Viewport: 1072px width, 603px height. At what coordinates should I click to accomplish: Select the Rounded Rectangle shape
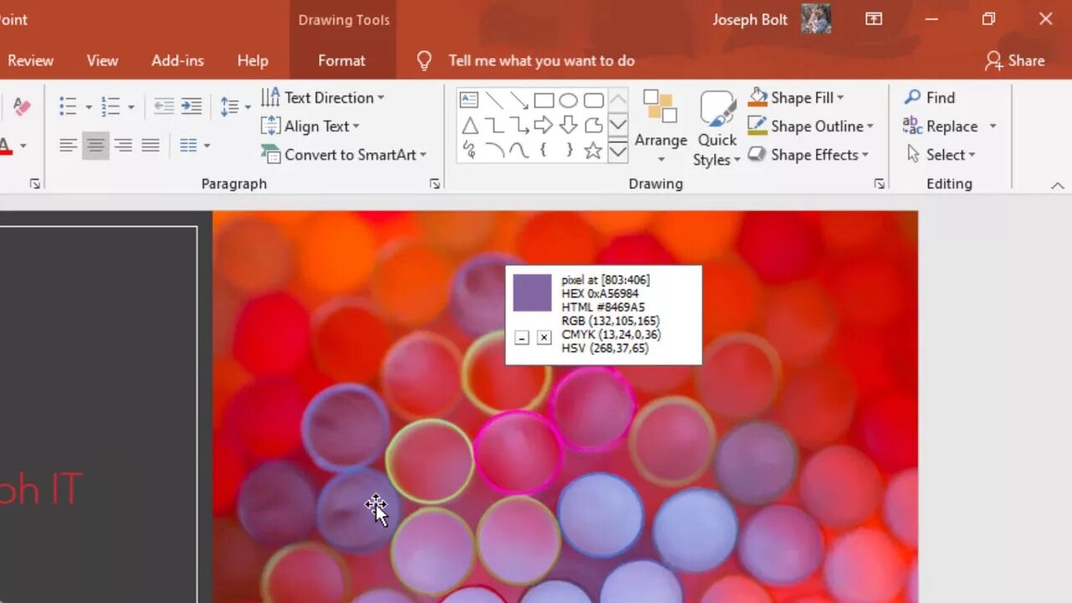coord(594,100)
